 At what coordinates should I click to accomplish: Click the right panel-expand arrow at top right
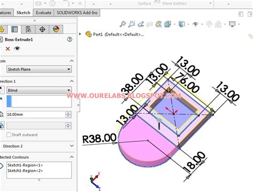(249, 14)
